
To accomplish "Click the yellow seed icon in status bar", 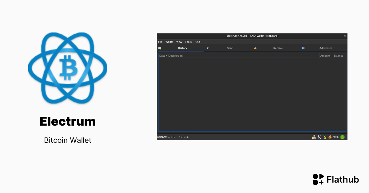I will [x=324, y=137].
